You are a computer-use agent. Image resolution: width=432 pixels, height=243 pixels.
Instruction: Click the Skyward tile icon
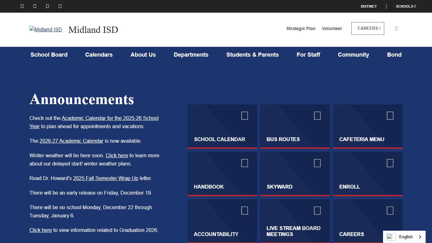(x=317, y=163)
